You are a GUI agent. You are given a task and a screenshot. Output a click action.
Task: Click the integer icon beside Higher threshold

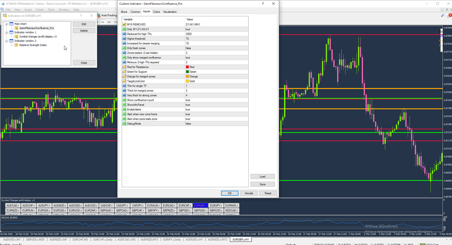125,39
